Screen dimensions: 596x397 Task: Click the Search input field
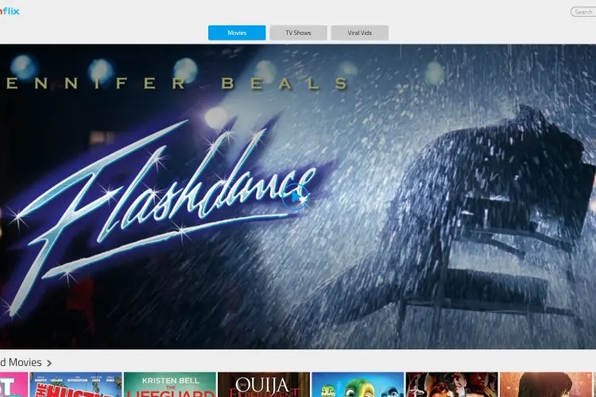583,12
